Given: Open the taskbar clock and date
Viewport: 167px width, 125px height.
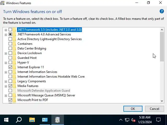Looking at the screenshot, I should (x=145, y=120).
